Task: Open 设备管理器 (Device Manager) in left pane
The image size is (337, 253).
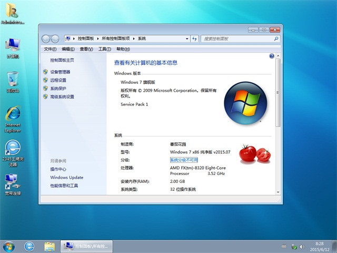Action: tap(60, 72)
